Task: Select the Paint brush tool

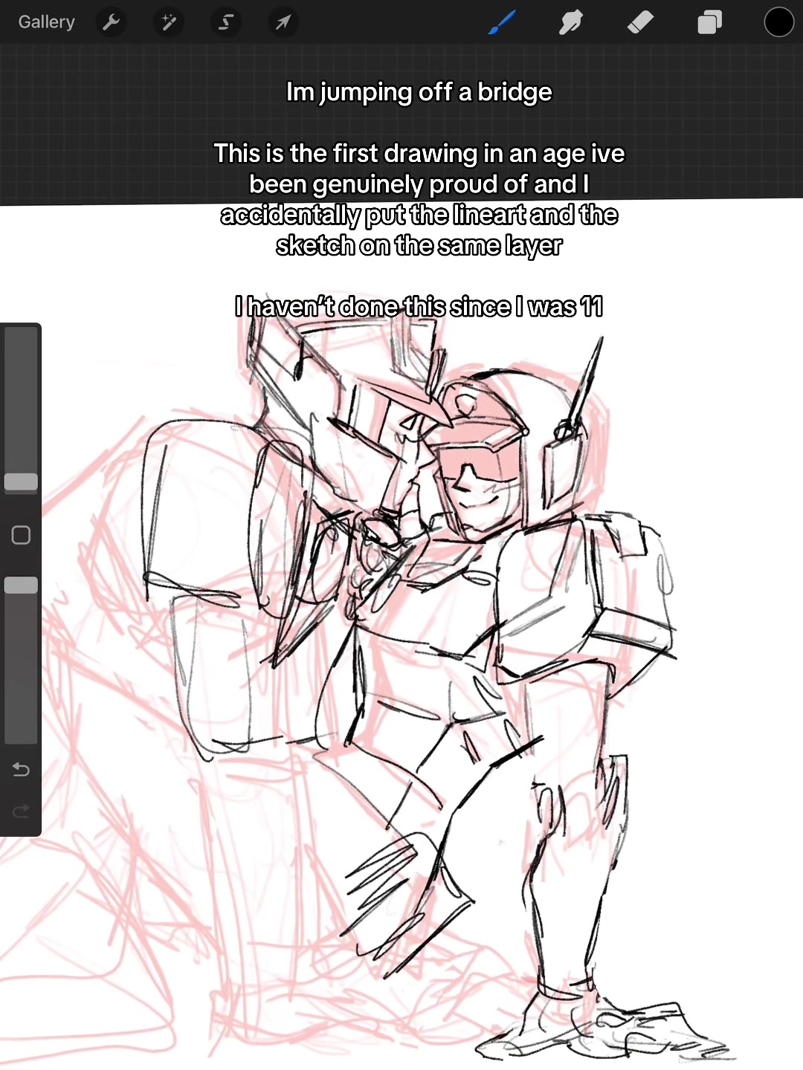Action: tap(503, 22)
